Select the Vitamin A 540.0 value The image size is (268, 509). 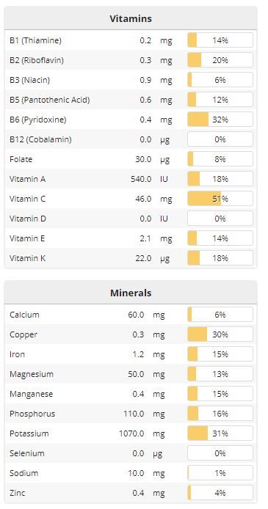(x=141, y=179)
